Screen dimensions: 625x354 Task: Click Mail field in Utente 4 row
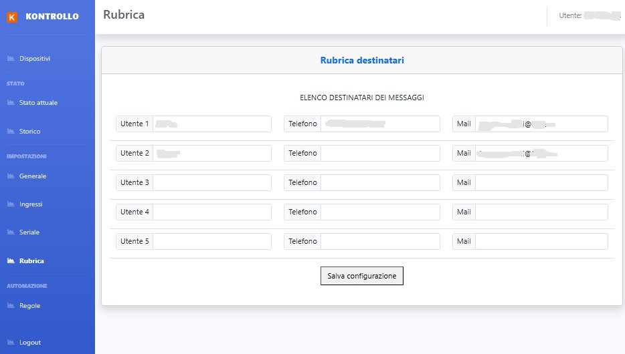[542, 212]
